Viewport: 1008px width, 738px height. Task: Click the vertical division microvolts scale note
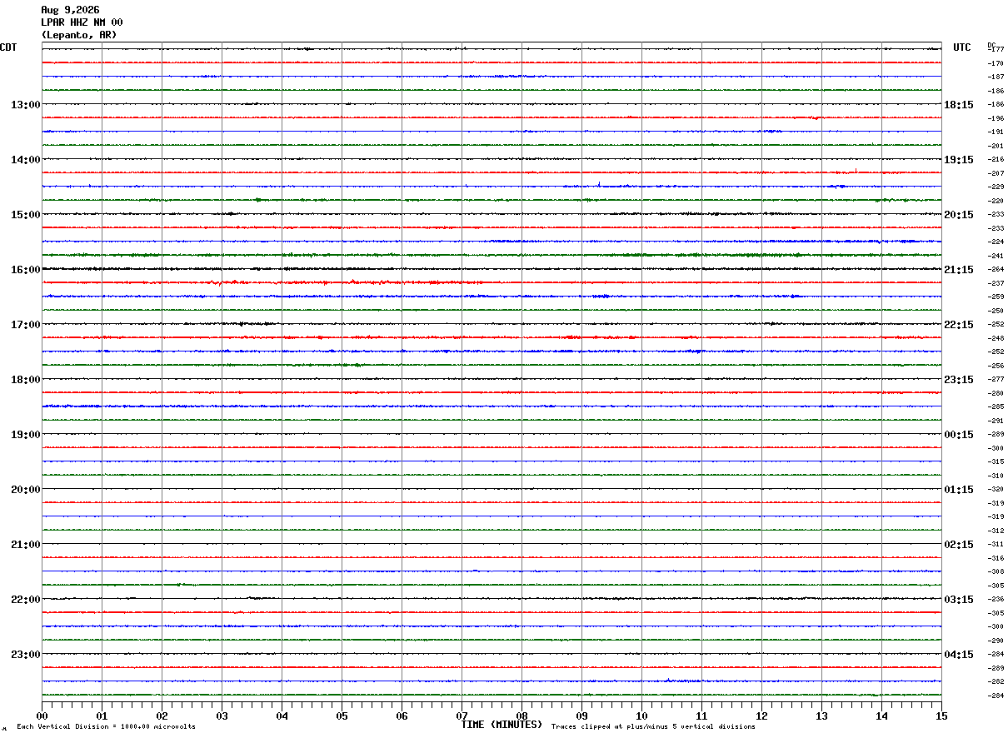point(106,727)
